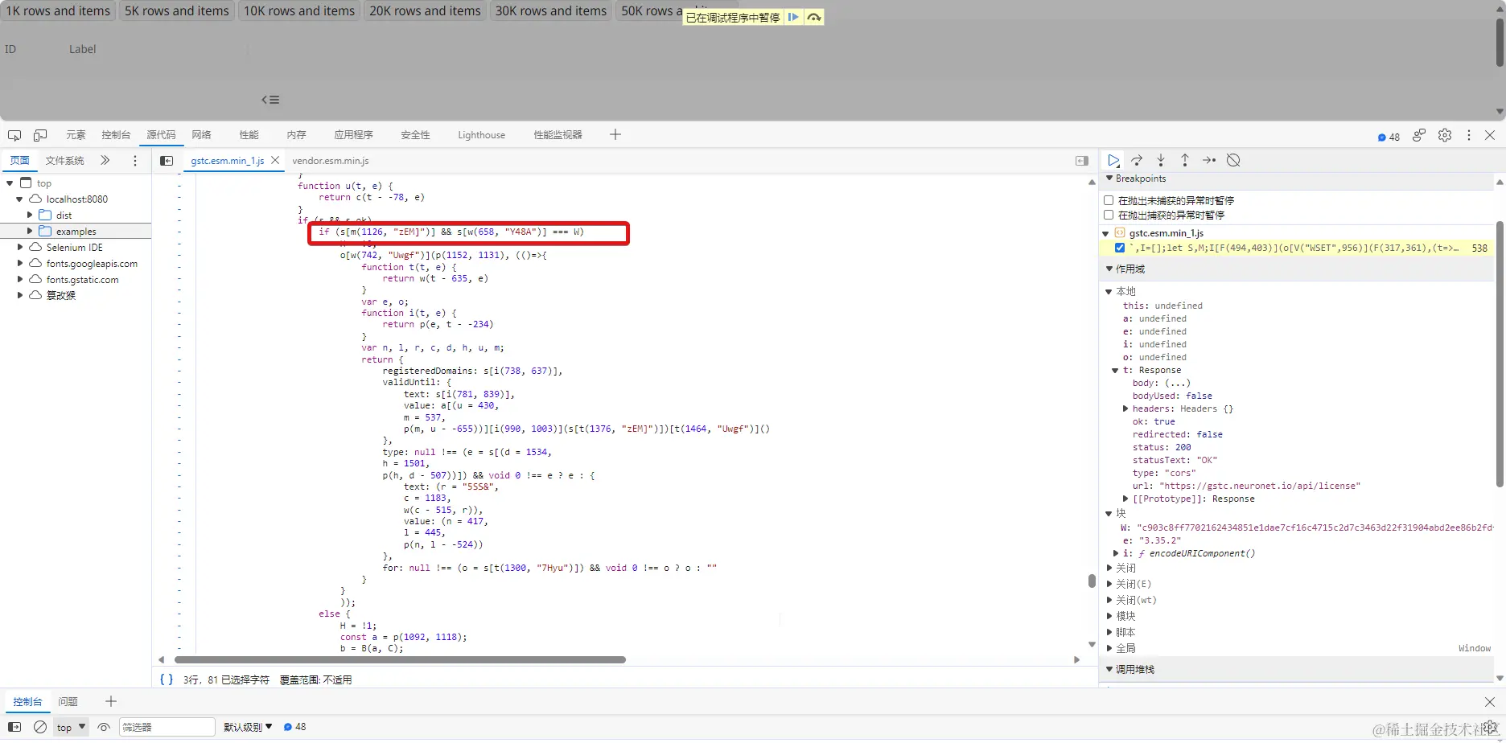Pretty-print the minified source
This screenshot has height=743, width=1506.
(x=167, y=679)
